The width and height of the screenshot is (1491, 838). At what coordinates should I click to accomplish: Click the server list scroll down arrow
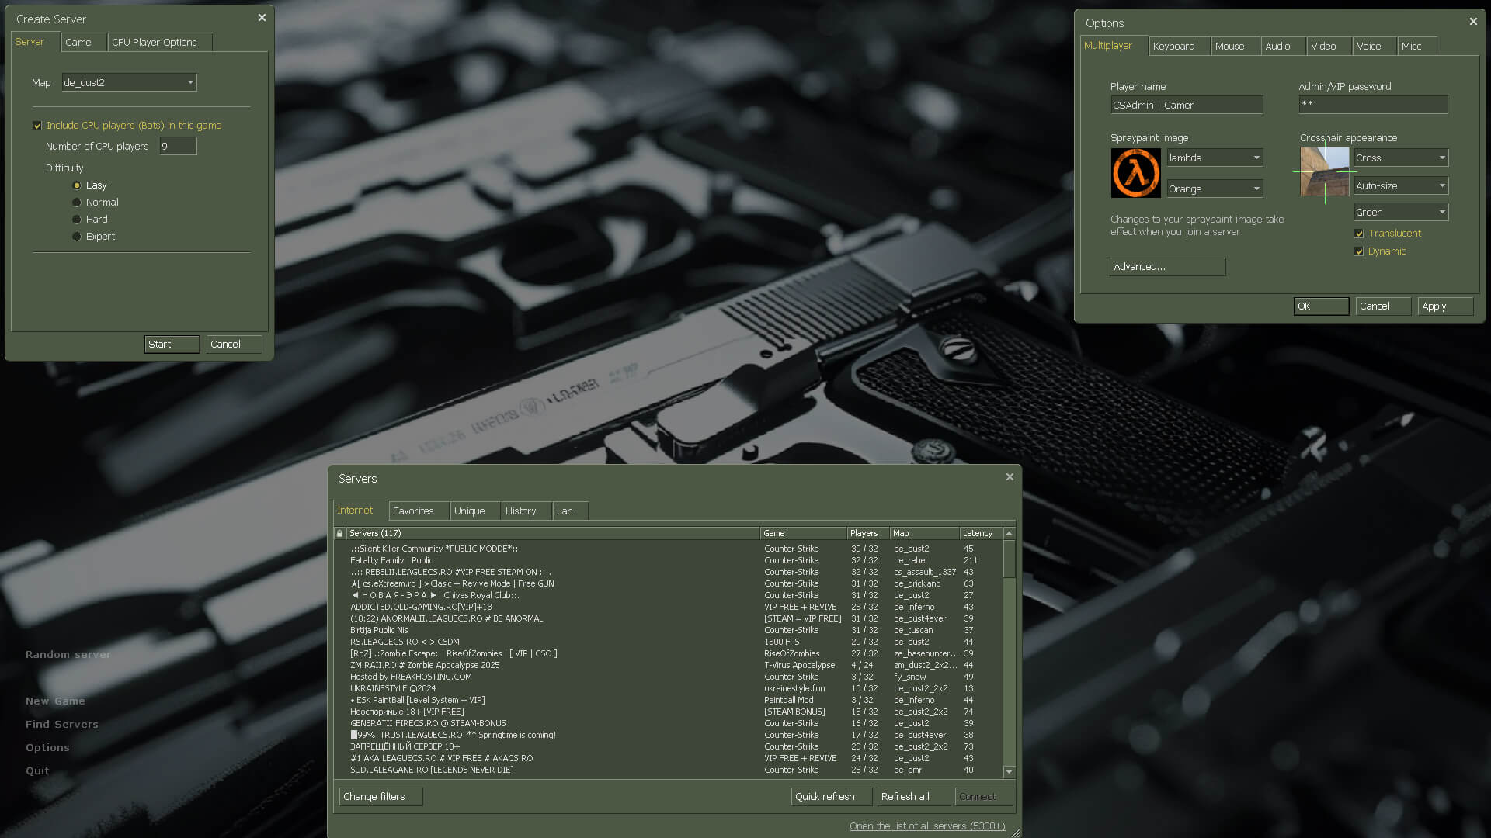[x=1009, y=772]
